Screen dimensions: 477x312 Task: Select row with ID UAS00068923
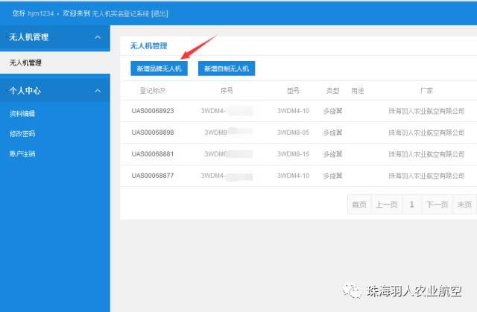click(x=153, y=111)
